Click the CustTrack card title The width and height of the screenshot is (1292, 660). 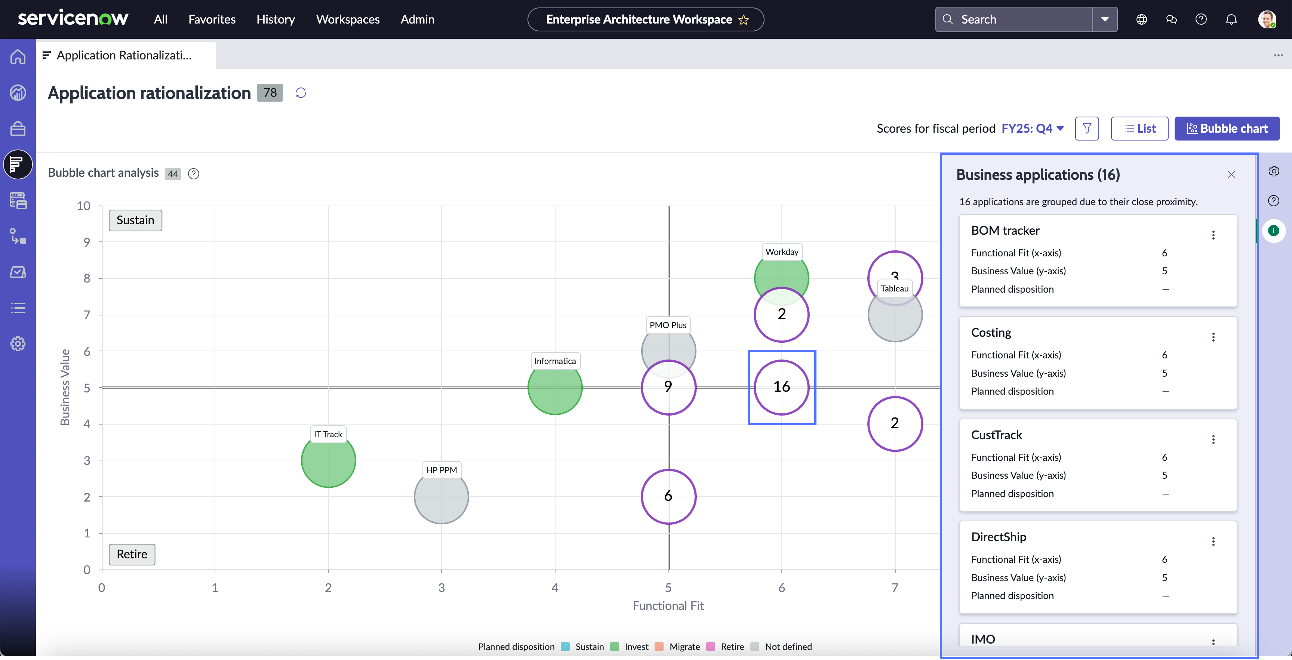coord(997,435)
